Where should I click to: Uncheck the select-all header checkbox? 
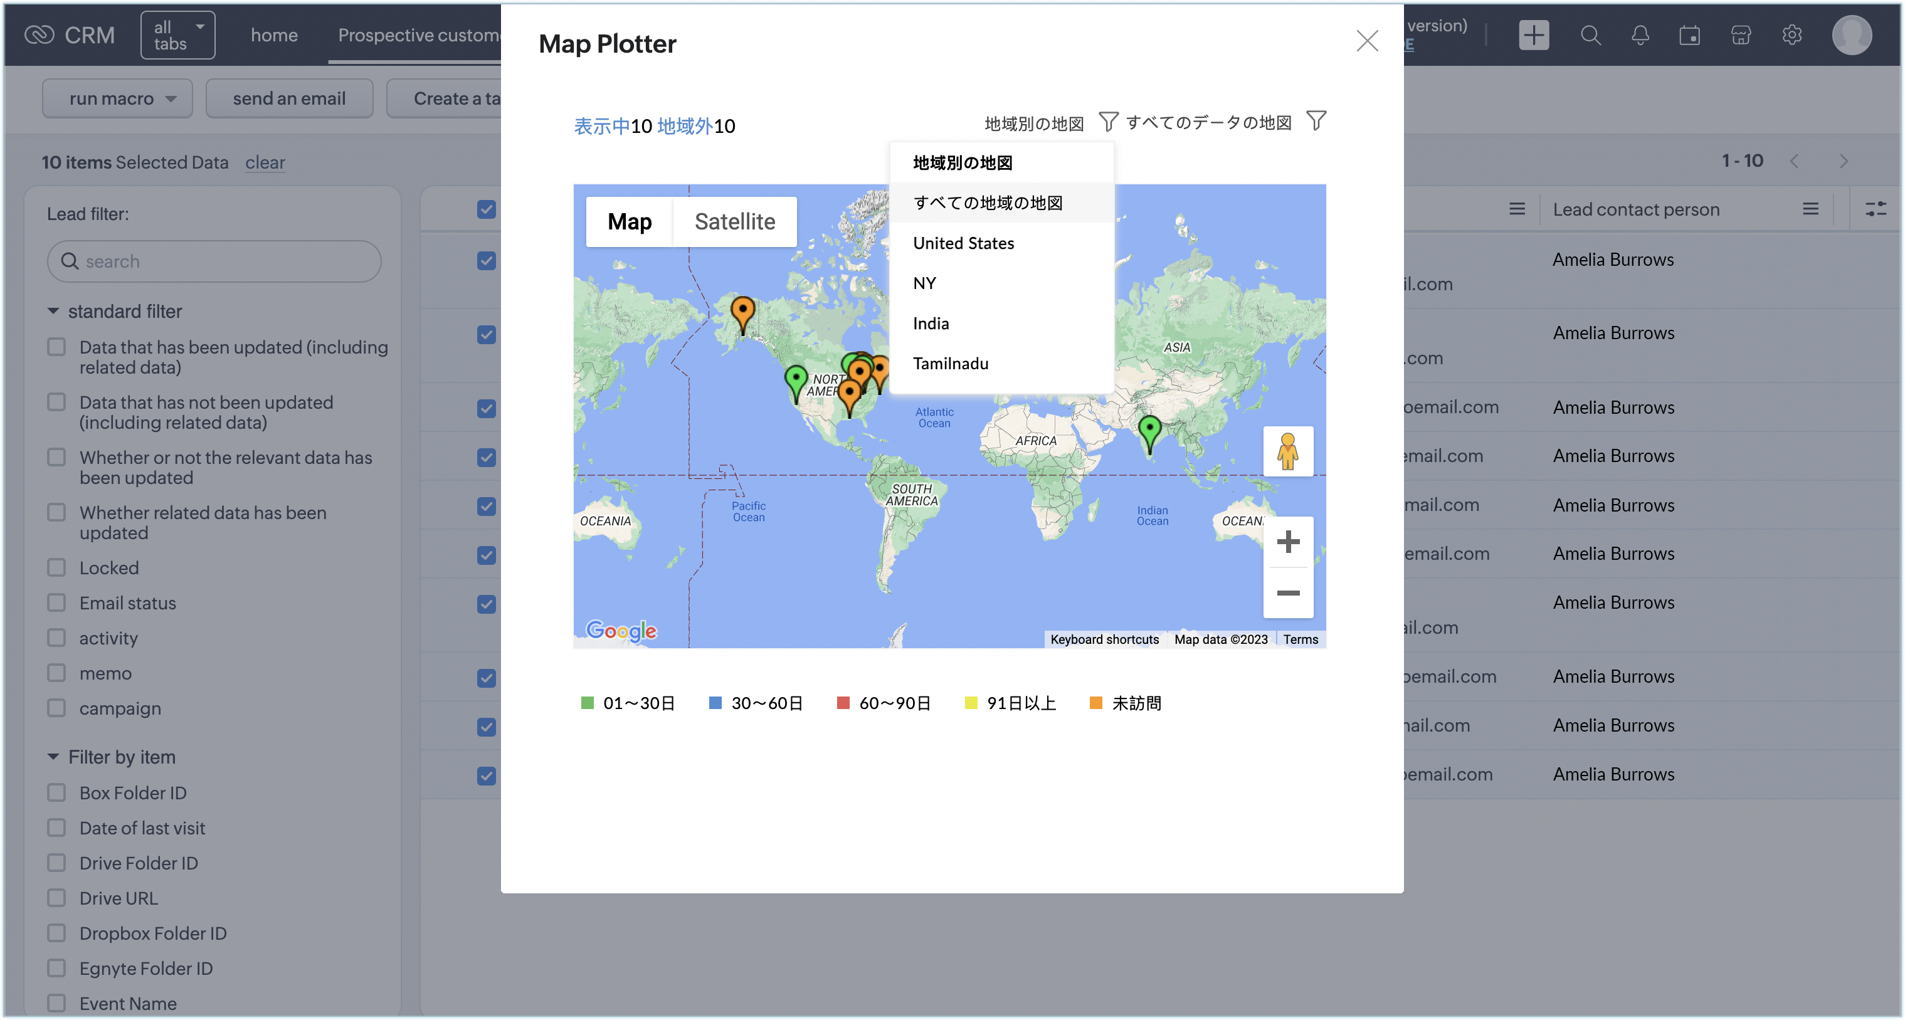[486, 209]
